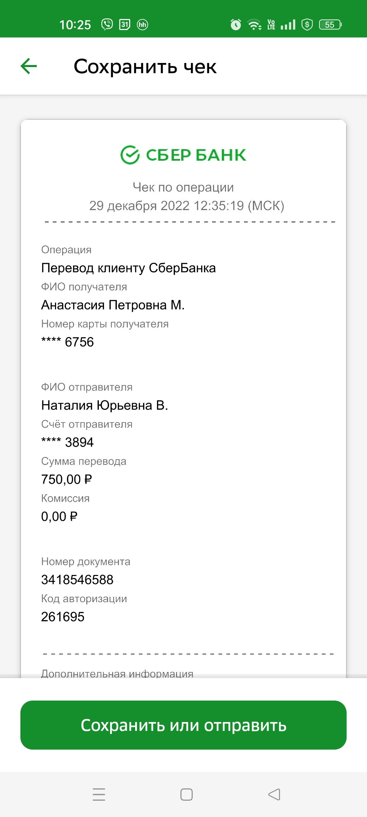Screen dimensions: 367x817
Task: Tap Android home square button
Action: click(187, 795)
